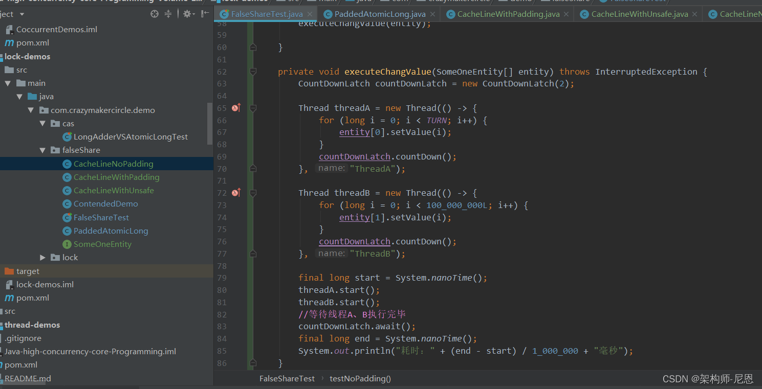This screenshot has width=762, height=389.
Task: Click the LongAdderVSAtomicLongTest class icon
Action: pyautogui.click(x=67, y=137)
